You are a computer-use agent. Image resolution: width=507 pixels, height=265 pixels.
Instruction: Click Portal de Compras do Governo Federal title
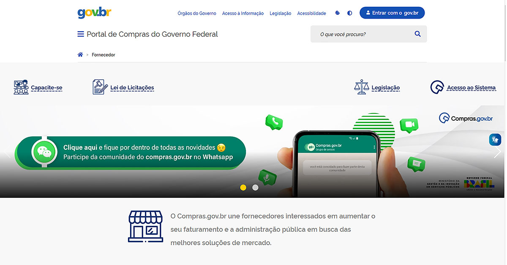[153, 34]
